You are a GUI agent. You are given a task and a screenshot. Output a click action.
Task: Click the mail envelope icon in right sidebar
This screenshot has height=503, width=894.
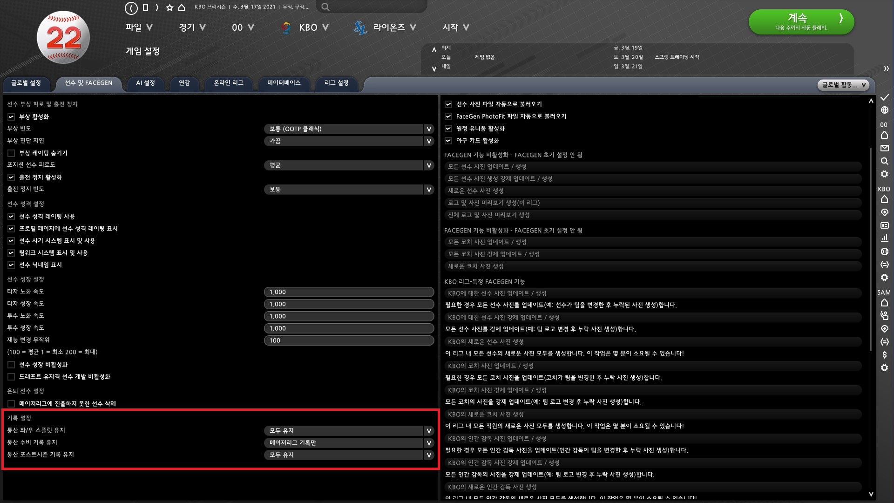tap(884, 148)
